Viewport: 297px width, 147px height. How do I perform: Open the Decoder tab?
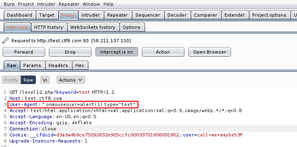(x=177, y=15)
